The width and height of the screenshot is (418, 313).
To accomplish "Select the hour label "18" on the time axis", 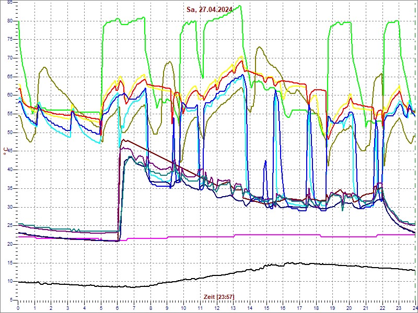I will coord(317,308).
